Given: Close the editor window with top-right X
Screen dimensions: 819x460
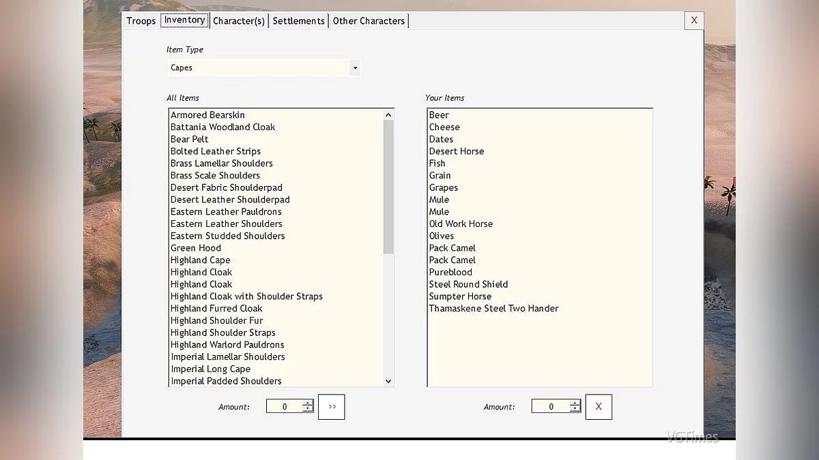Looking at the screenshot, I should (x=694, y=20).
